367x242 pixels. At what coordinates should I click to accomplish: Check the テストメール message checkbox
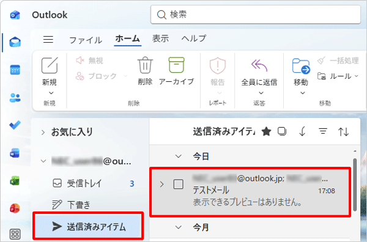point(179,184)
